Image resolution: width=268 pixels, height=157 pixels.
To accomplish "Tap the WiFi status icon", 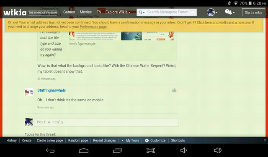I will [236, 3].
